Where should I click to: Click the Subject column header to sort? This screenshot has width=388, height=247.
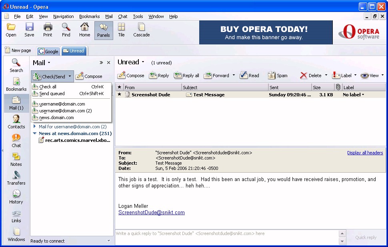(224, 88)
